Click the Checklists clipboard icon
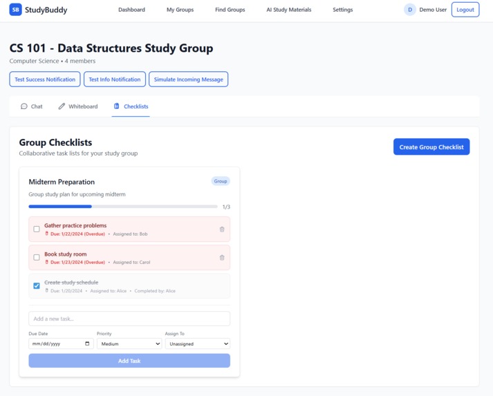This screenshot has height=396, width=493. tap(116, 106)
